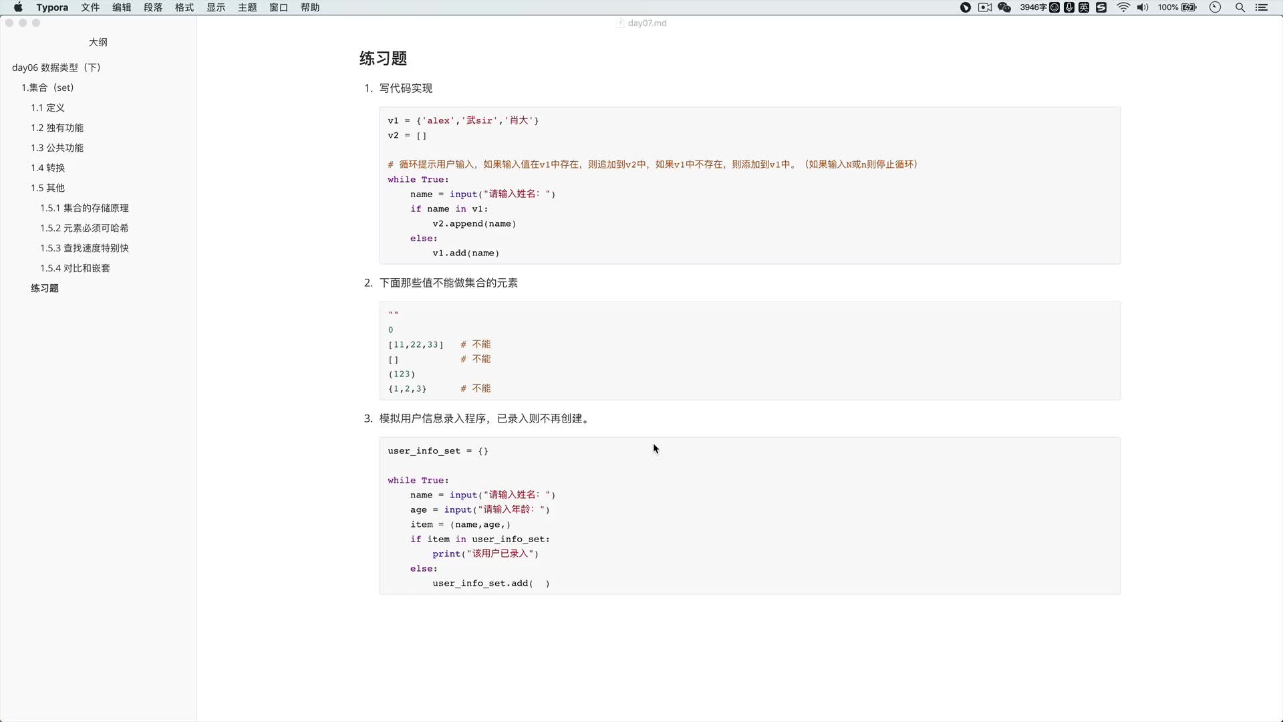Click the user_info_set = {} line
This screenshot has width=1283, height=722.
click(438, 451)
